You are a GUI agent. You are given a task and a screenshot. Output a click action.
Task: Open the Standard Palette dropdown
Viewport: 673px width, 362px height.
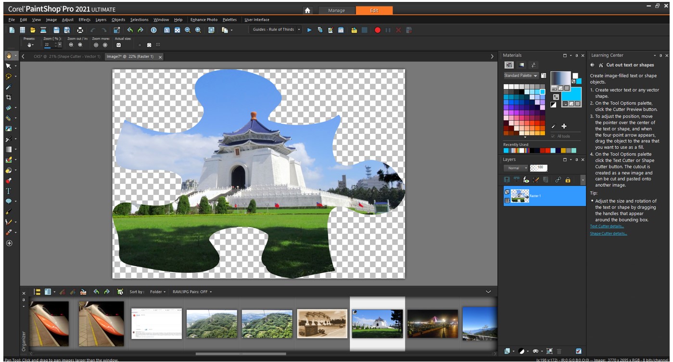coord(521,76)
